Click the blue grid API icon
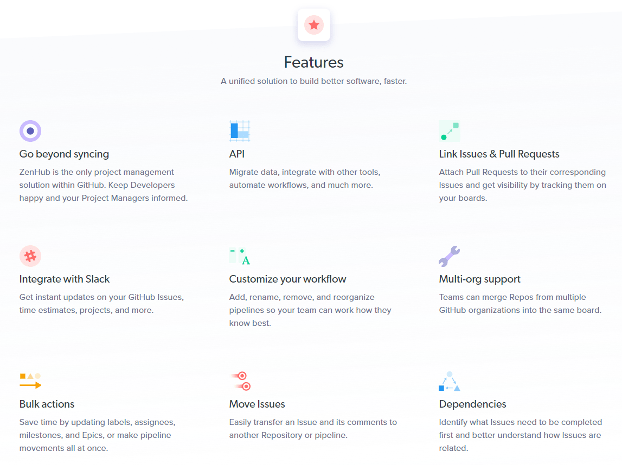622x465 pixels. pos(240,131)
